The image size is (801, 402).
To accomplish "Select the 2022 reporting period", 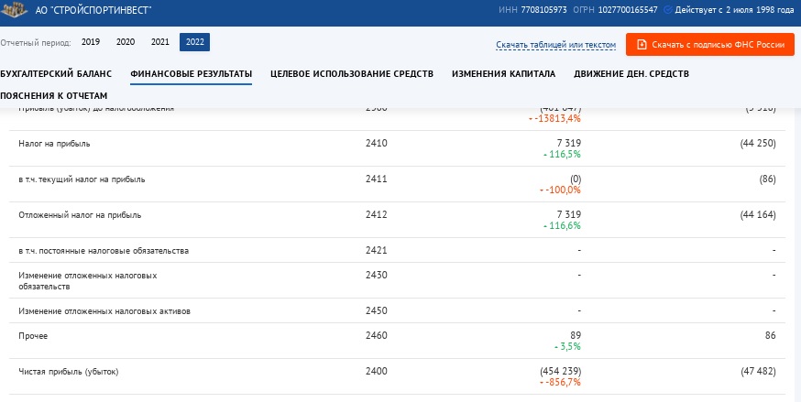I will 194,43.
